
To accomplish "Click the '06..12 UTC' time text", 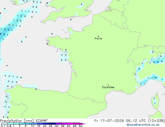I will pos(136,121).
